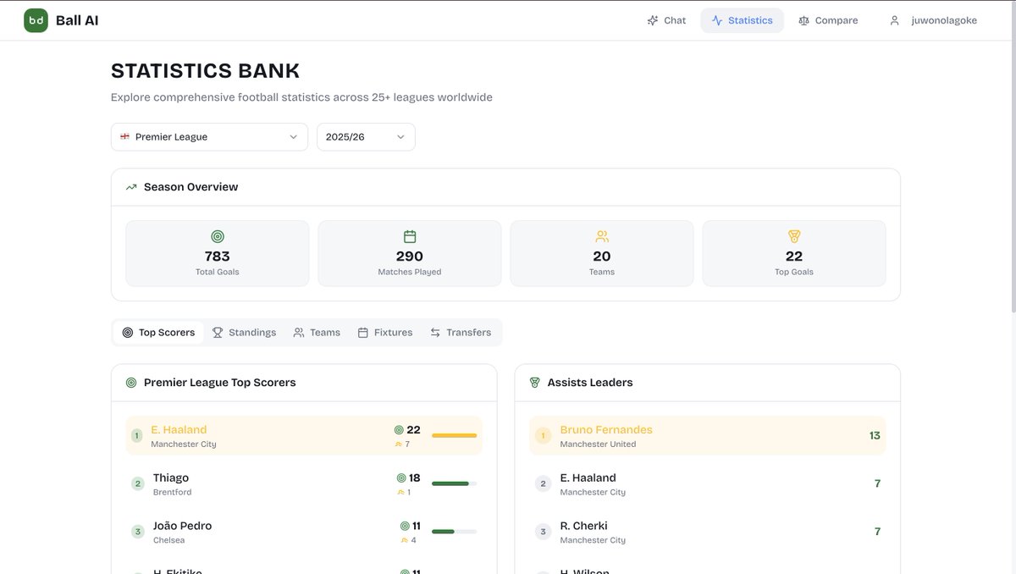Select R. Cherki in assists leaders
1016x574 pixels.
708,533
